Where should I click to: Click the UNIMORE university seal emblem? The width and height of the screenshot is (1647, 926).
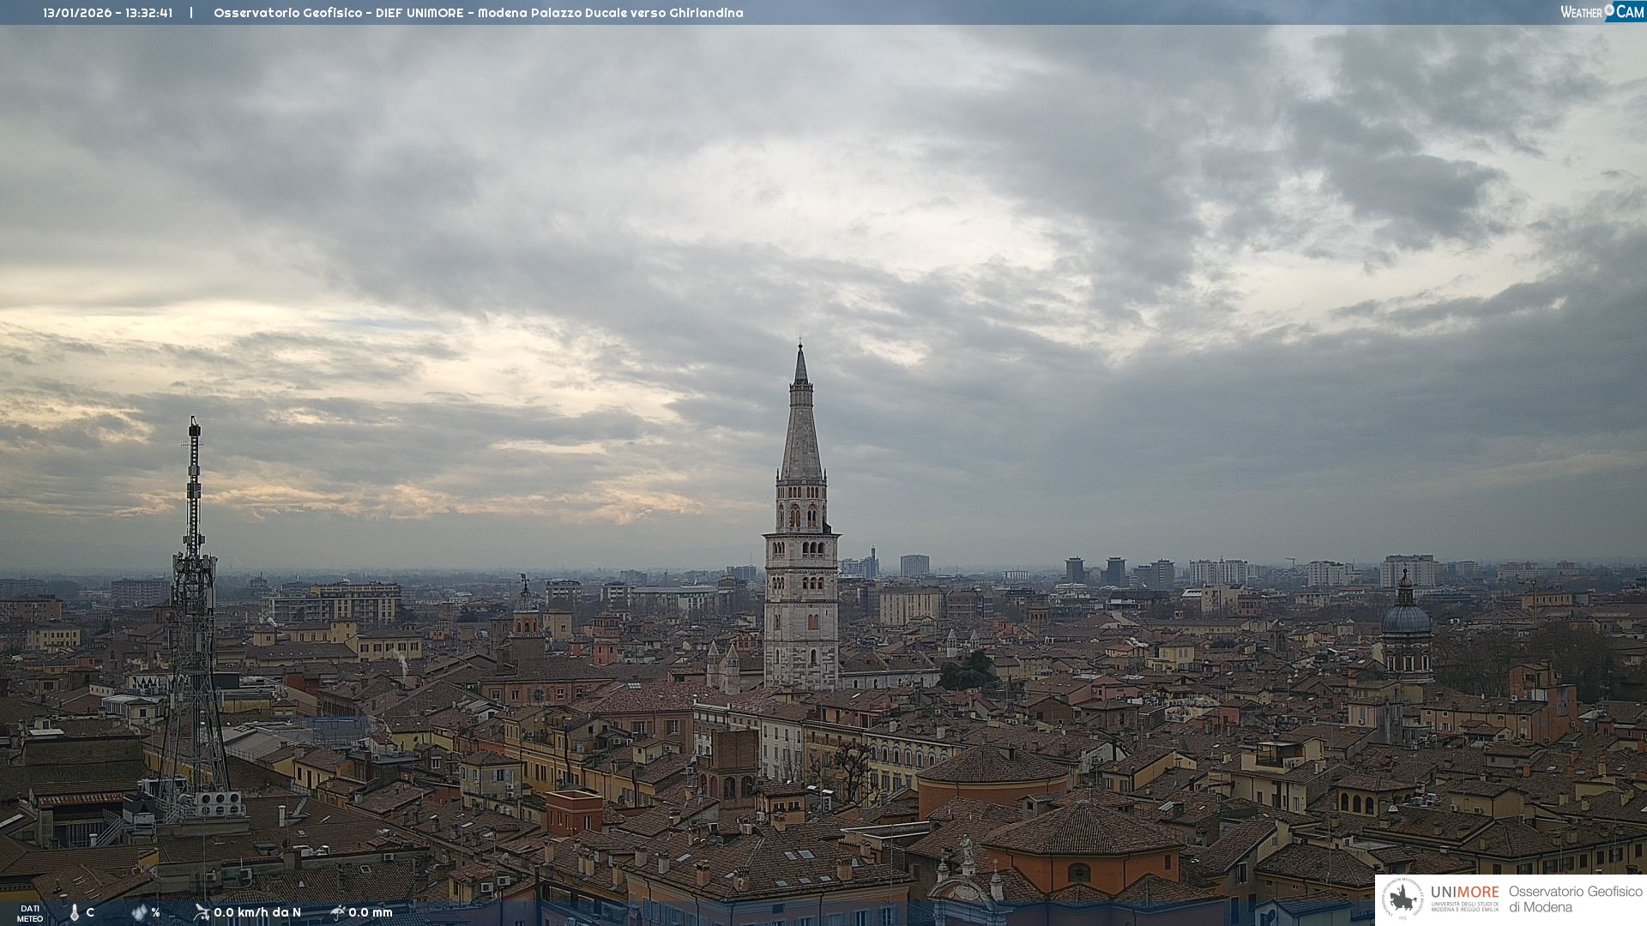(1403, 899)
